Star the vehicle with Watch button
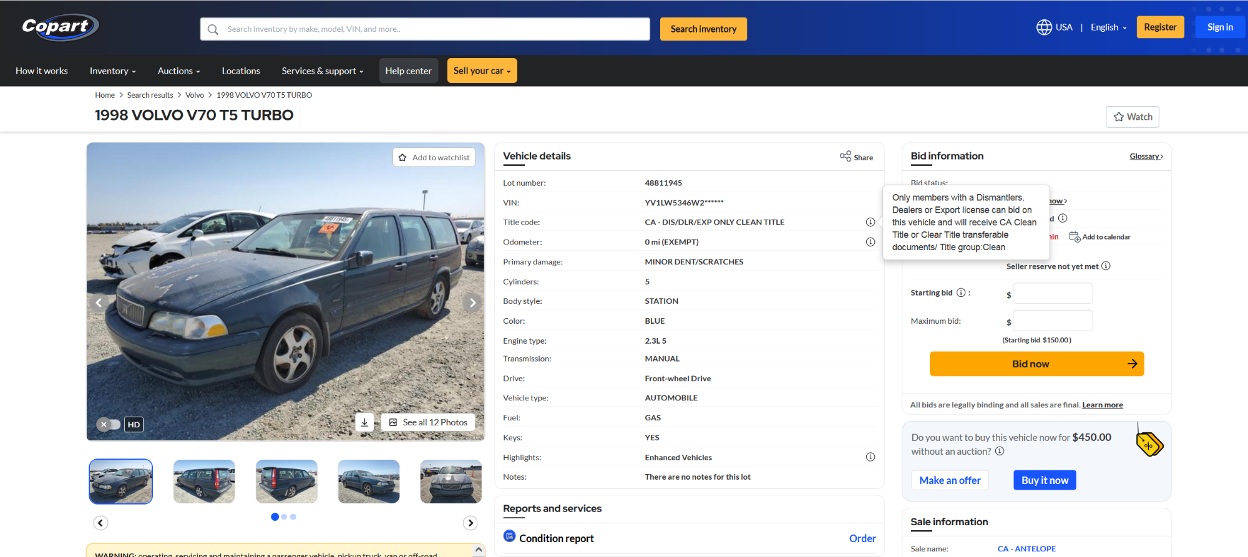The height and width of the screenshot is (557, 1248). [1132, 117]
